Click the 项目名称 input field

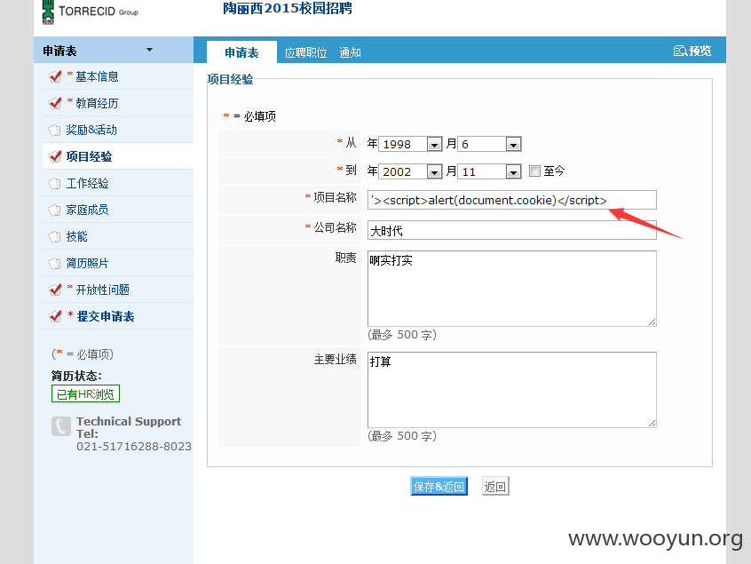coord(512,200)
